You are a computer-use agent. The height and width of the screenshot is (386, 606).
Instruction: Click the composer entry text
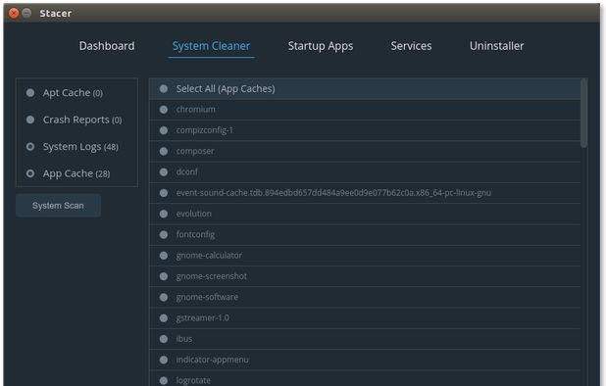point(195,151)
